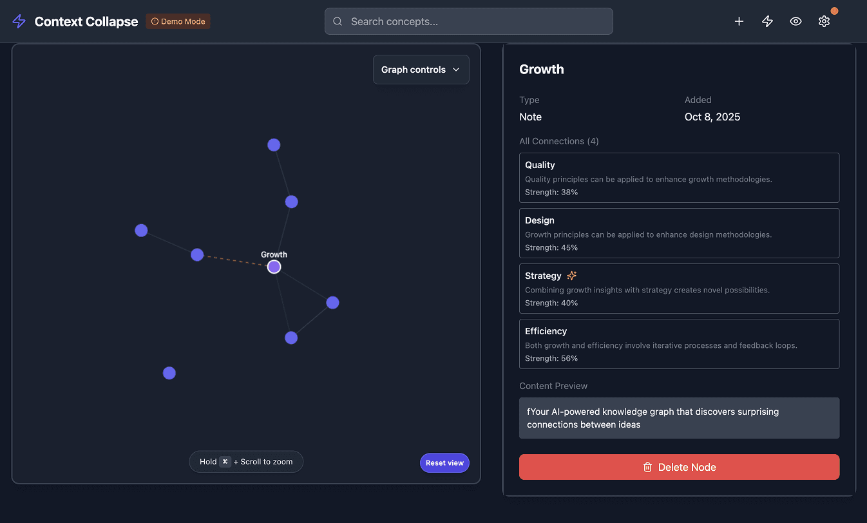Viewport: 867px width, 523px height.
Task: Open the Efficiency connection entry
Action: click(x=679, y=344)
